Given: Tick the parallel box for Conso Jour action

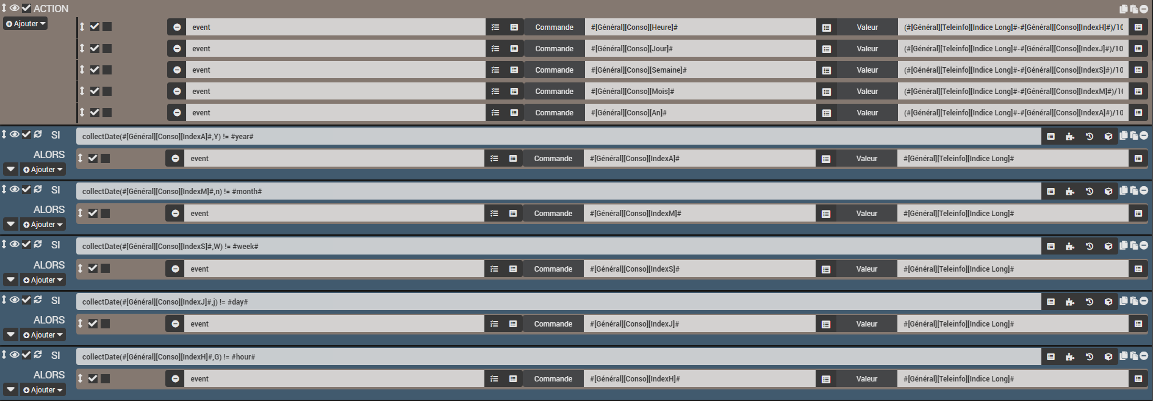Looking at the screenshot, I should click(107, 48).
